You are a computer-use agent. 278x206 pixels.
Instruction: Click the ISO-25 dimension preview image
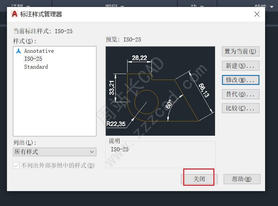pyautogui.click(x=160, y=91)
